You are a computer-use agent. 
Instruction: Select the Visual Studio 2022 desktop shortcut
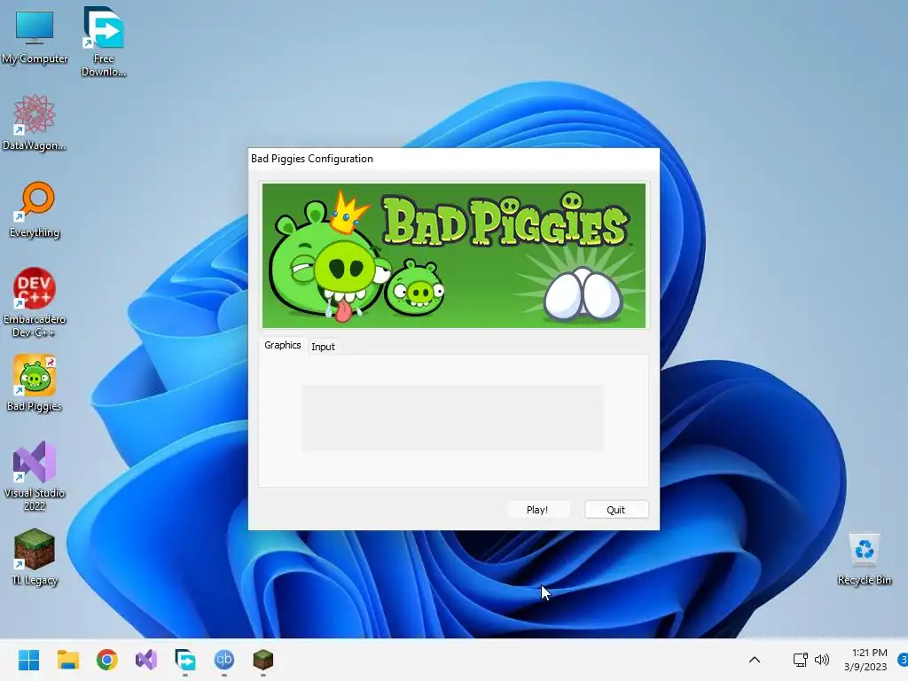tap(35, 476)
